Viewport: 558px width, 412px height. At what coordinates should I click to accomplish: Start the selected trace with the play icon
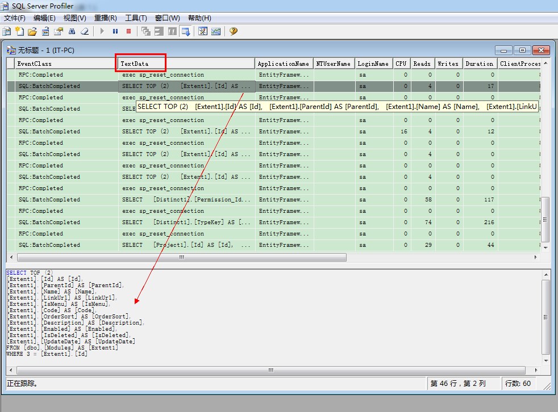tap(102, 32)
